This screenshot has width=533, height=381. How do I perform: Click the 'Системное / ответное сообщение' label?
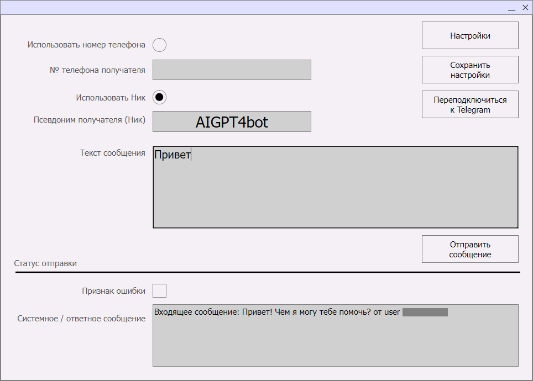tap(81, 318)
